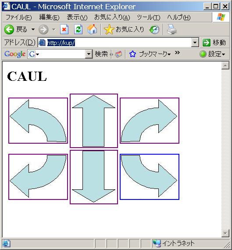
Task: Select the blue-bordered curved down-right arrow
Action: 150,177
